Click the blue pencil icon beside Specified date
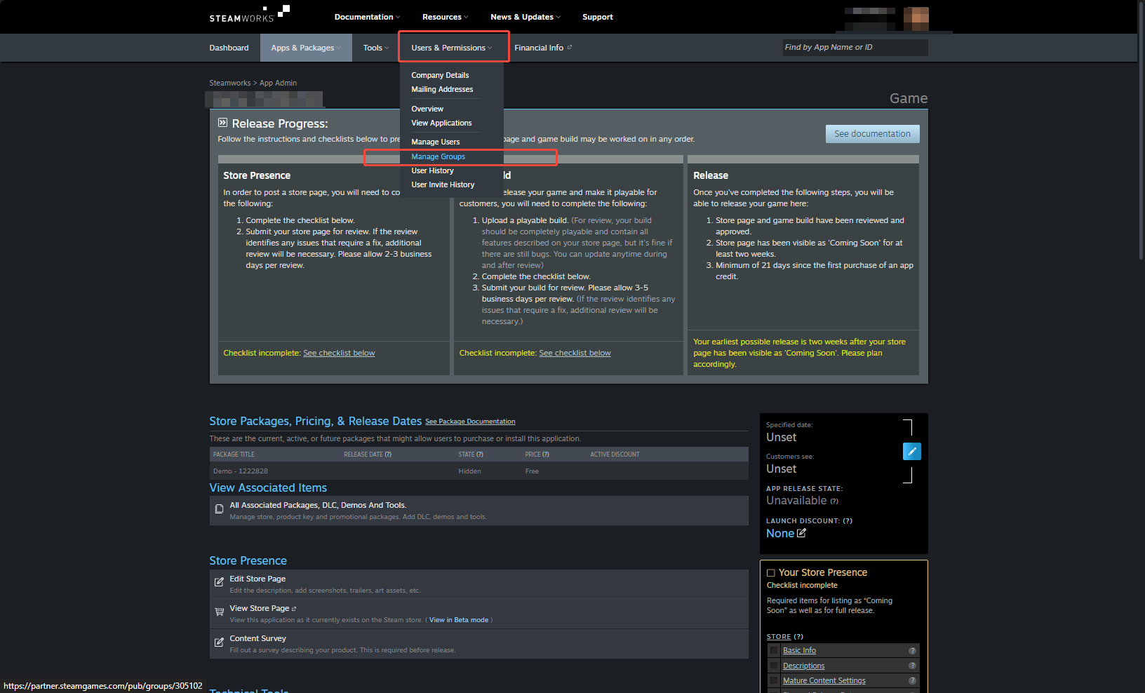Screen dimensions: 1145x693 (912, 451)
